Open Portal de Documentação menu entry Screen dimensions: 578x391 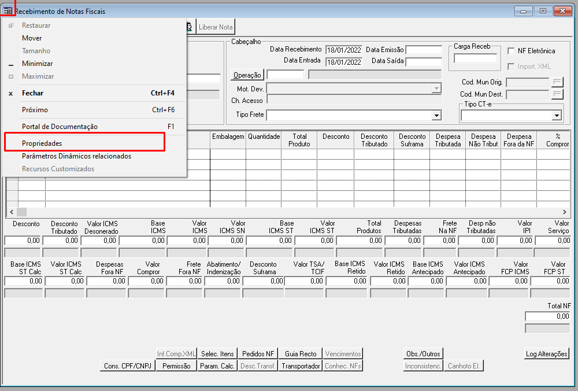tap(94, 127)
